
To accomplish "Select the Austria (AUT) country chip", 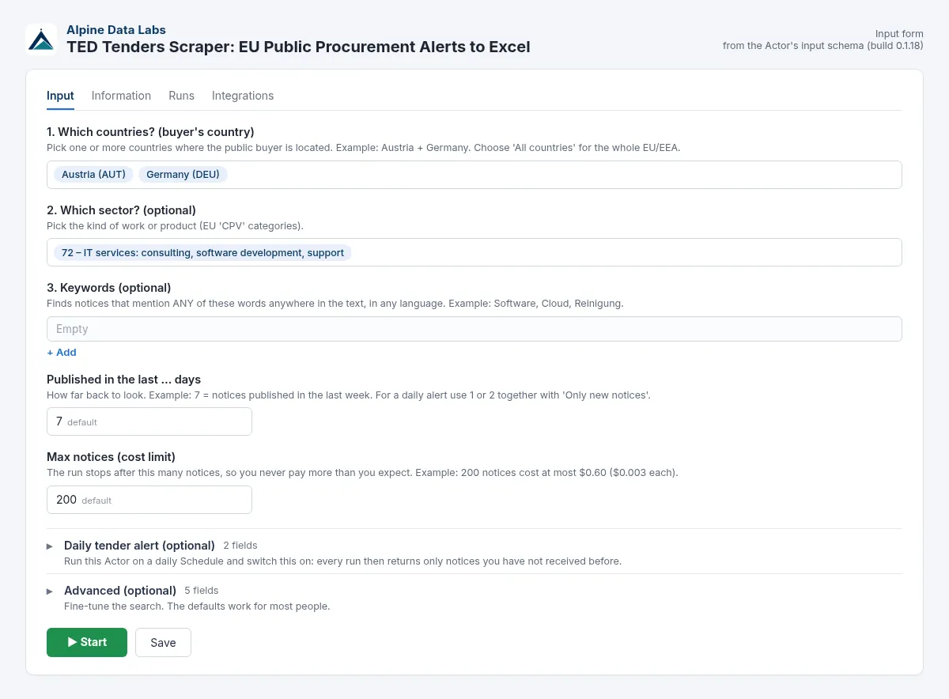I will (x=93, y=175).
